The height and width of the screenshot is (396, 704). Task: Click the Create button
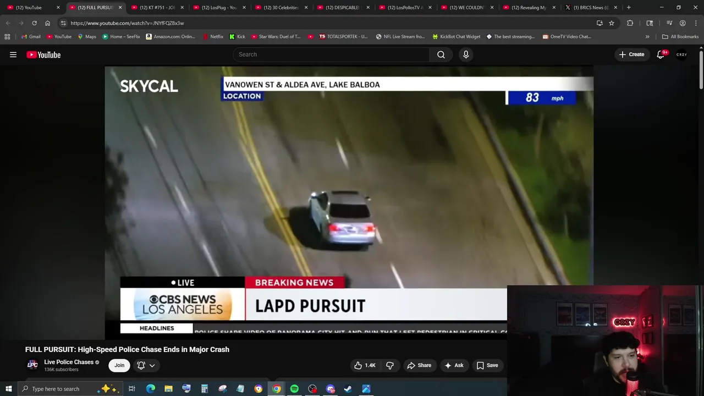coord(631,54)
